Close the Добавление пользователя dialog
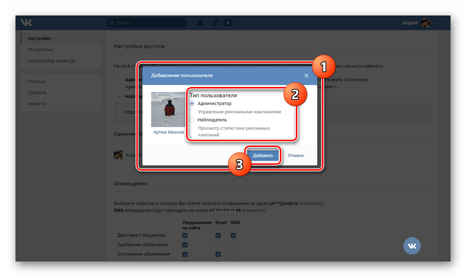This screenshot has width=466, height=277. click(306, 75)
